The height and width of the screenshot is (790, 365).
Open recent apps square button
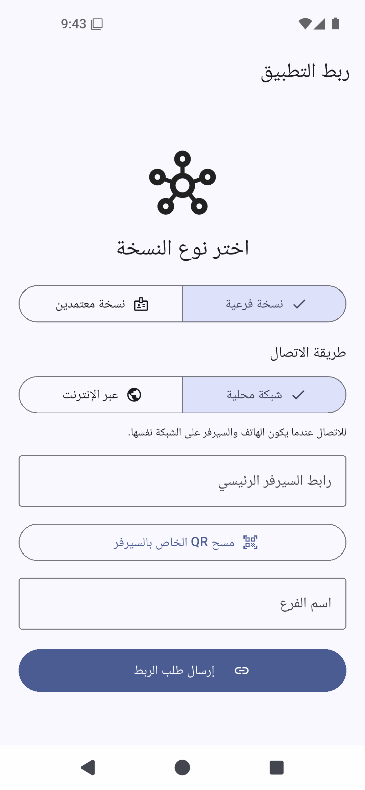276,768
